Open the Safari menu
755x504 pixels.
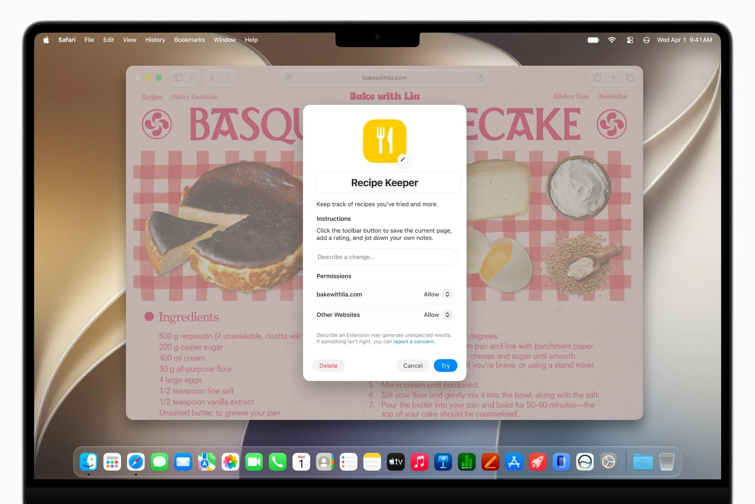coord(67,40)
